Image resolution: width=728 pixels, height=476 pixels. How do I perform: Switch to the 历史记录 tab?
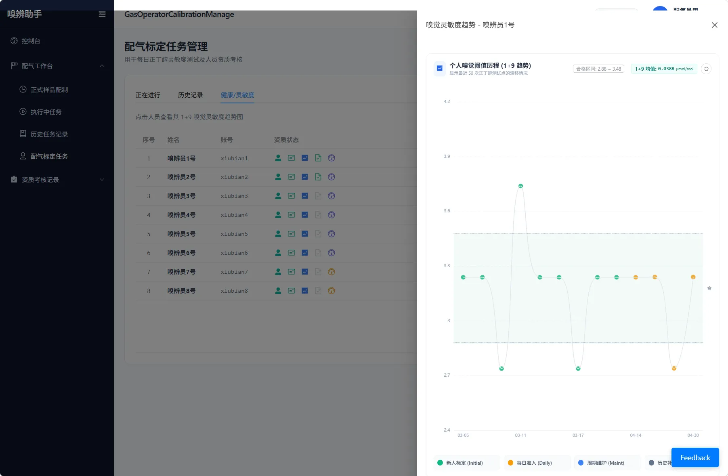[x=190, y=95]
